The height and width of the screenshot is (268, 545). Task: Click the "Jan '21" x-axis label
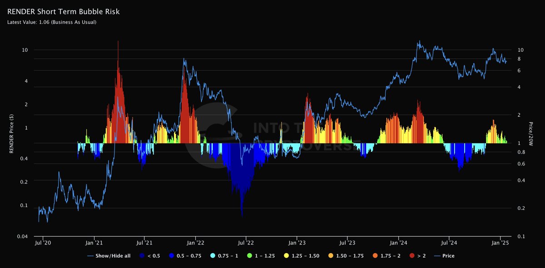[x=94, y=243]
